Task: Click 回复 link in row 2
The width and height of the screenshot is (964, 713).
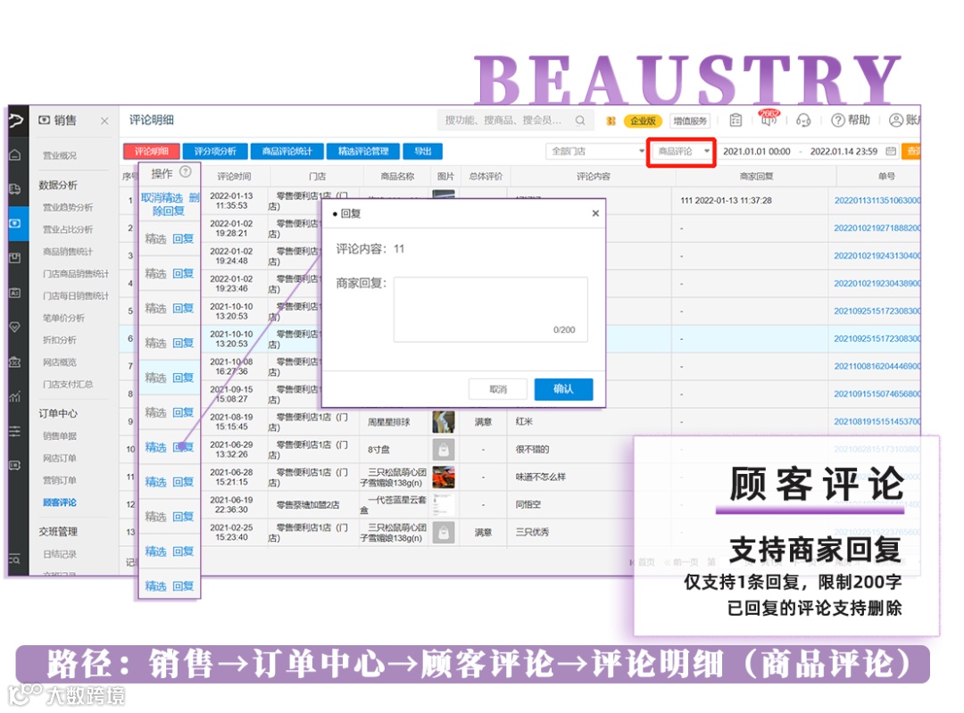Action: [183, 238]
